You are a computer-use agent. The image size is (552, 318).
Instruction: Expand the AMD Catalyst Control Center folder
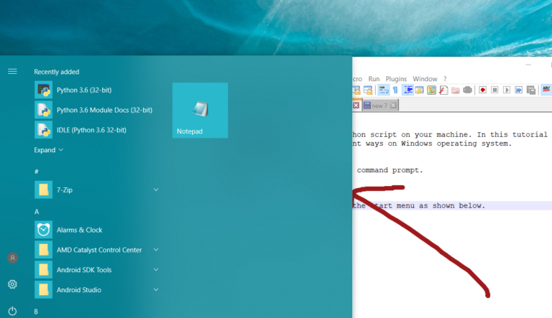[x=156, y=250]
